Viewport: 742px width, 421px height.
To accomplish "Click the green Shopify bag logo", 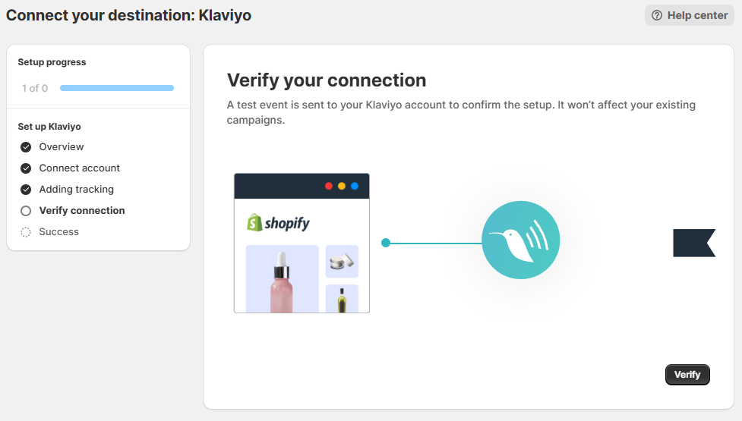I will 255,222.
